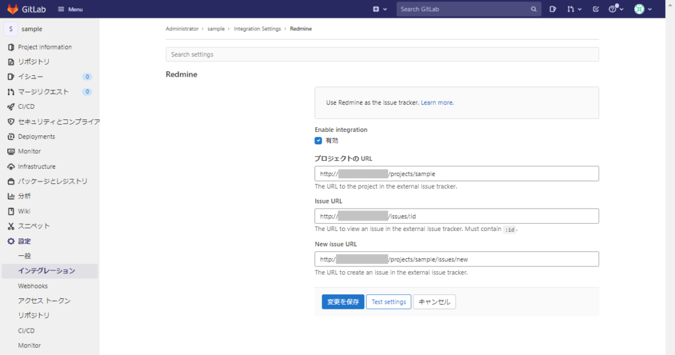
Task: Click the スニペット scissors icon
Action: coord(11,226)
